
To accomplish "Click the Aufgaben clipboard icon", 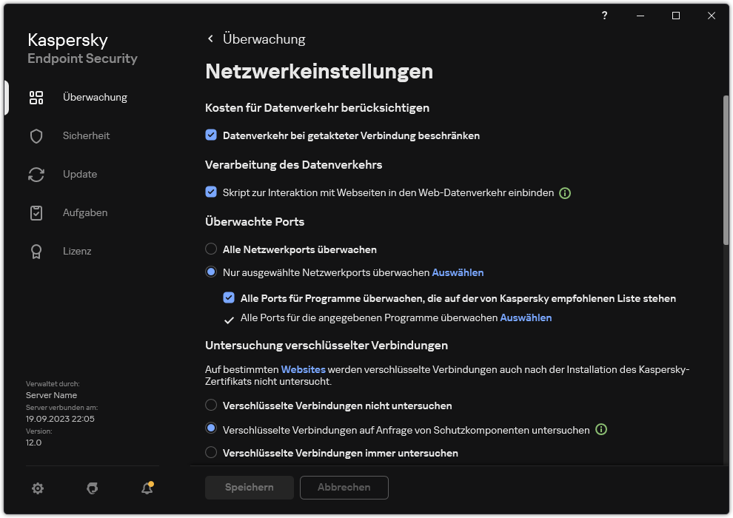I will tap(36, 212).
